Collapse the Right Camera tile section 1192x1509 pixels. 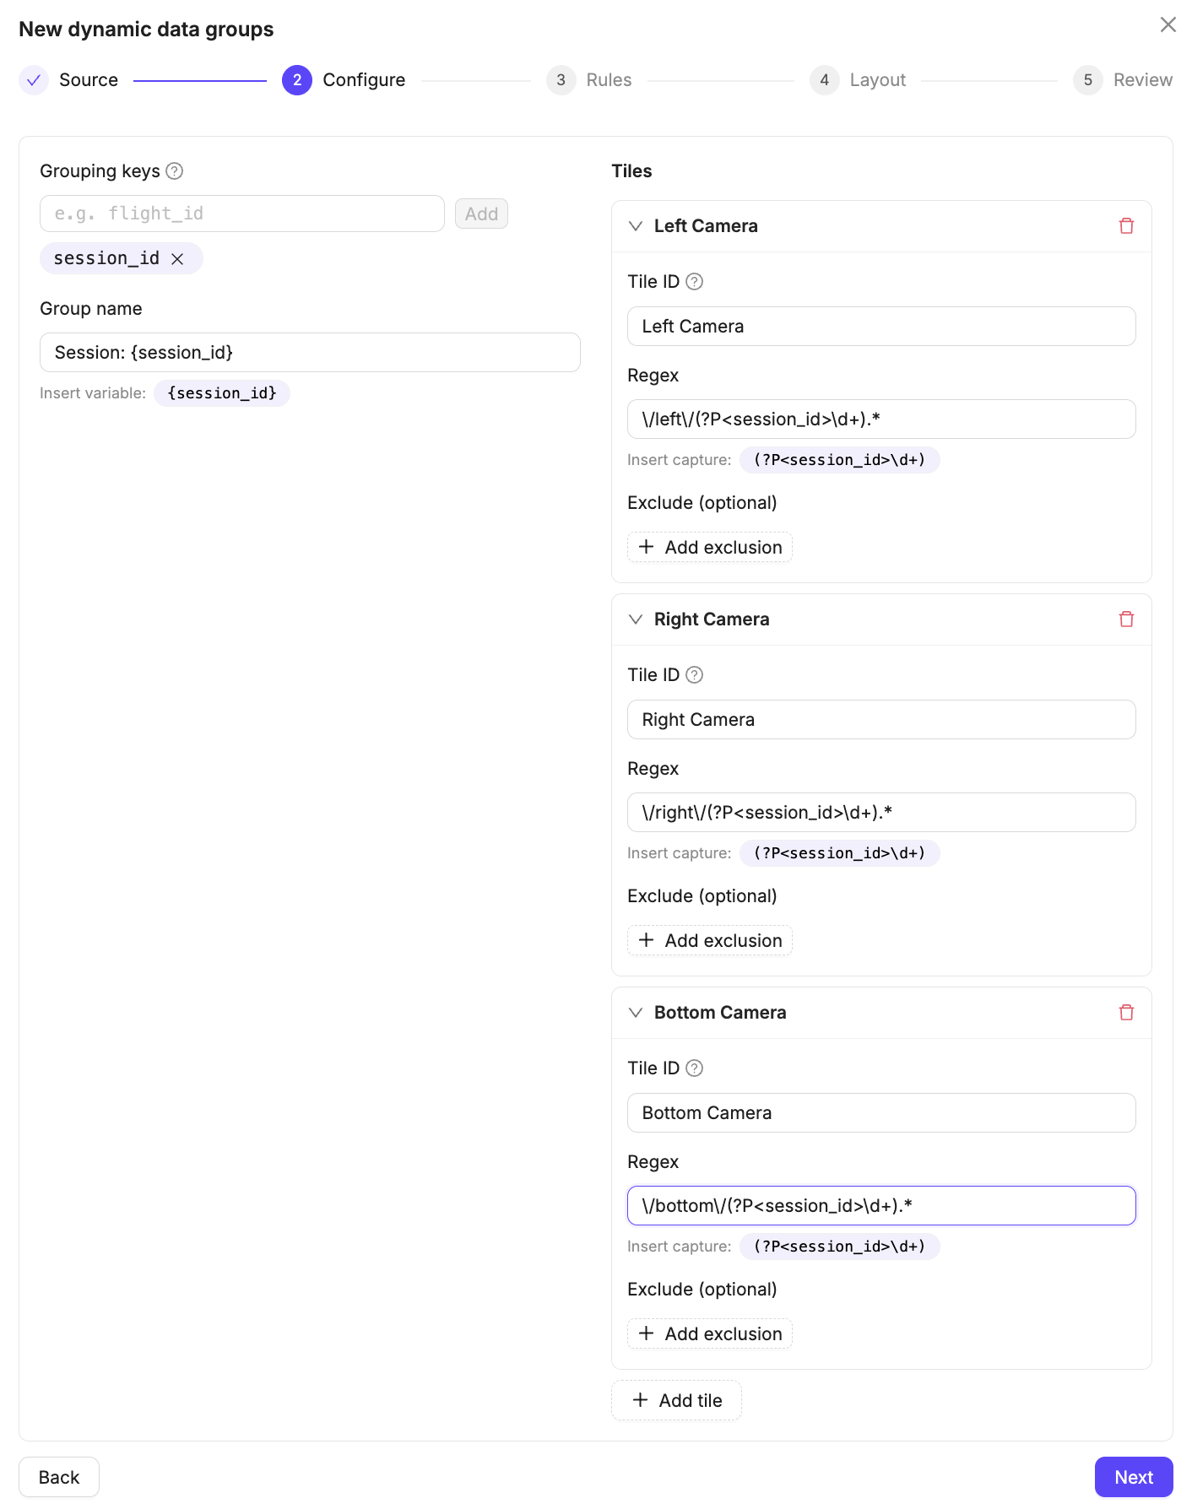tap(636, 619)
